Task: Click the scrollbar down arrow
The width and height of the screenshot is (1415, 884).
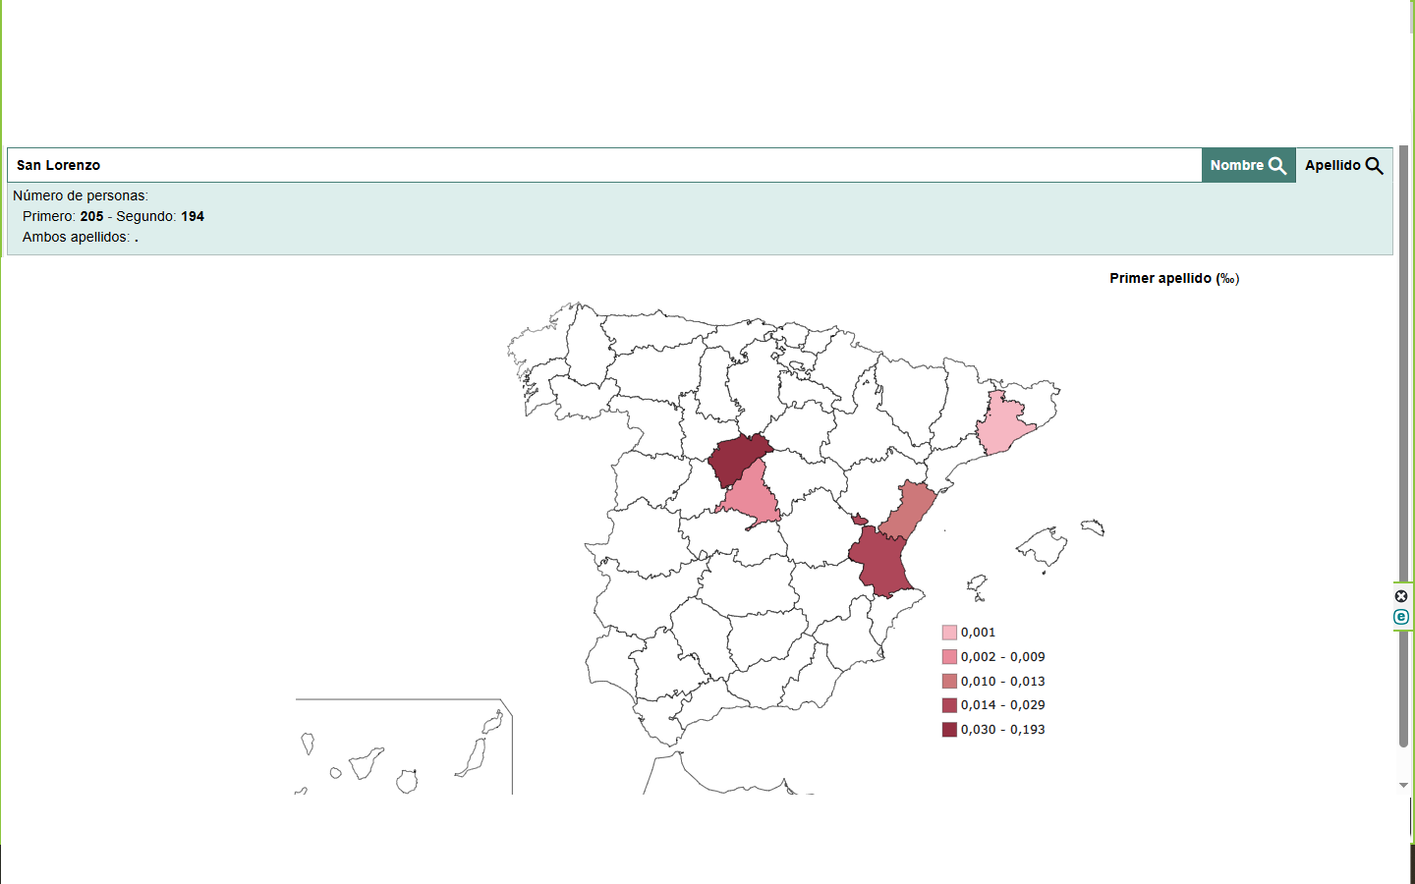Action: 1403,785
